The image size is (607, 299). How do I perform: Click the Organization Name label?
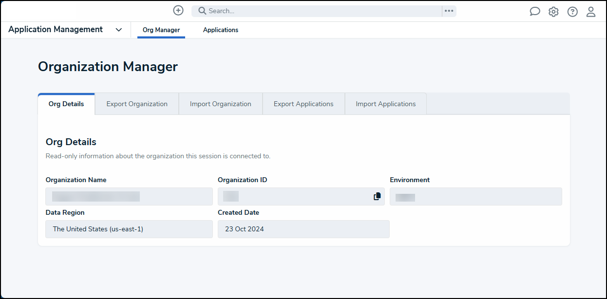76,180
